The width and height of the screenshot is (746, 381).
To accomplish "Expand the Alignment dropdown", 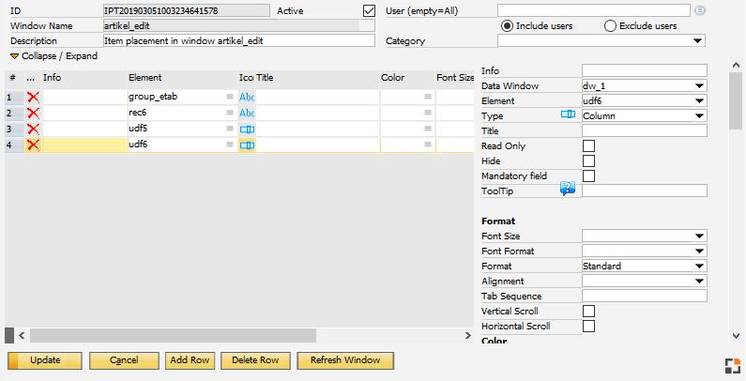I will tap(699, 281).
